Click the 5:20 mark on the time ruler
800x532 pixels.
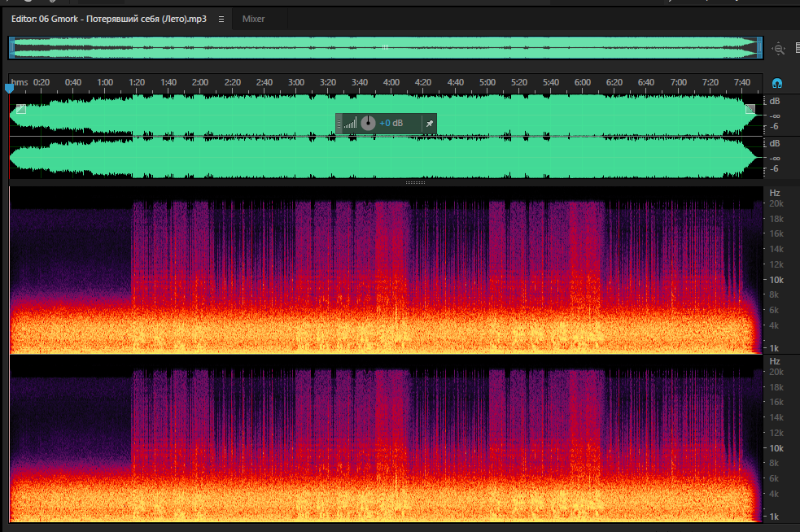(x=519, y=82)
